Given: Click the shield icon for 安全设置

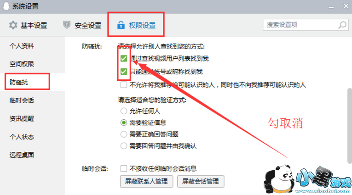Looking at the screenshot, I should pos(67,25).
